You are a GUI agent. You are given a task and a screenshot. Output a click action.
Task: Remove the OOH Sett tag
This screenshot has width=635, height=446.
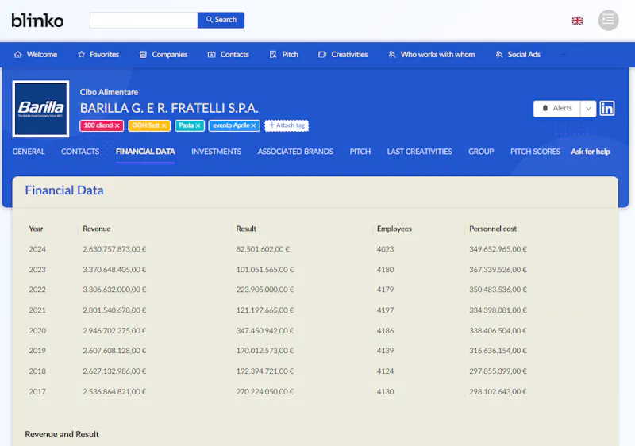click(164, 126)
